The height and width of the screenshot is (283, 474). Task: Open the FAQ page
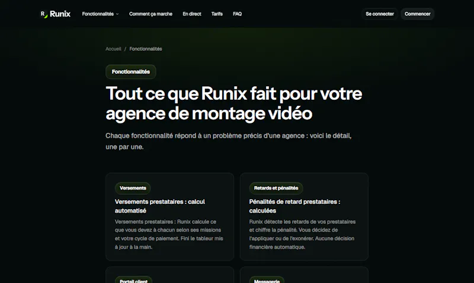237,14
